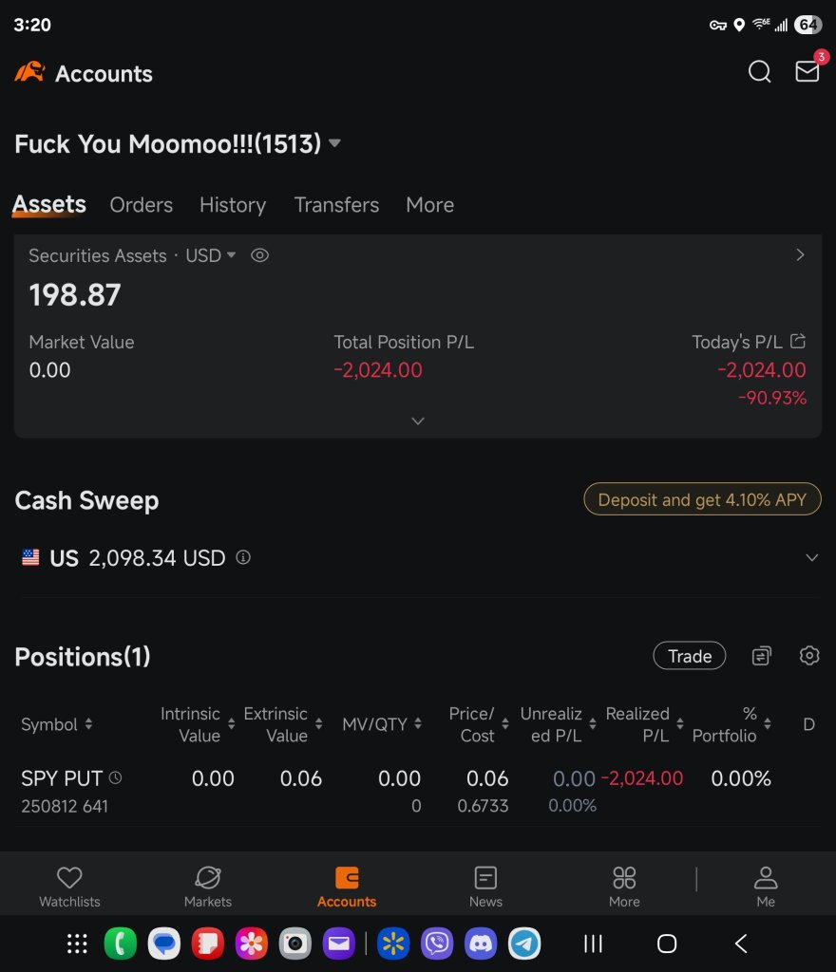Tap Deposit and get 4.10% APY

tap(702, 499)
